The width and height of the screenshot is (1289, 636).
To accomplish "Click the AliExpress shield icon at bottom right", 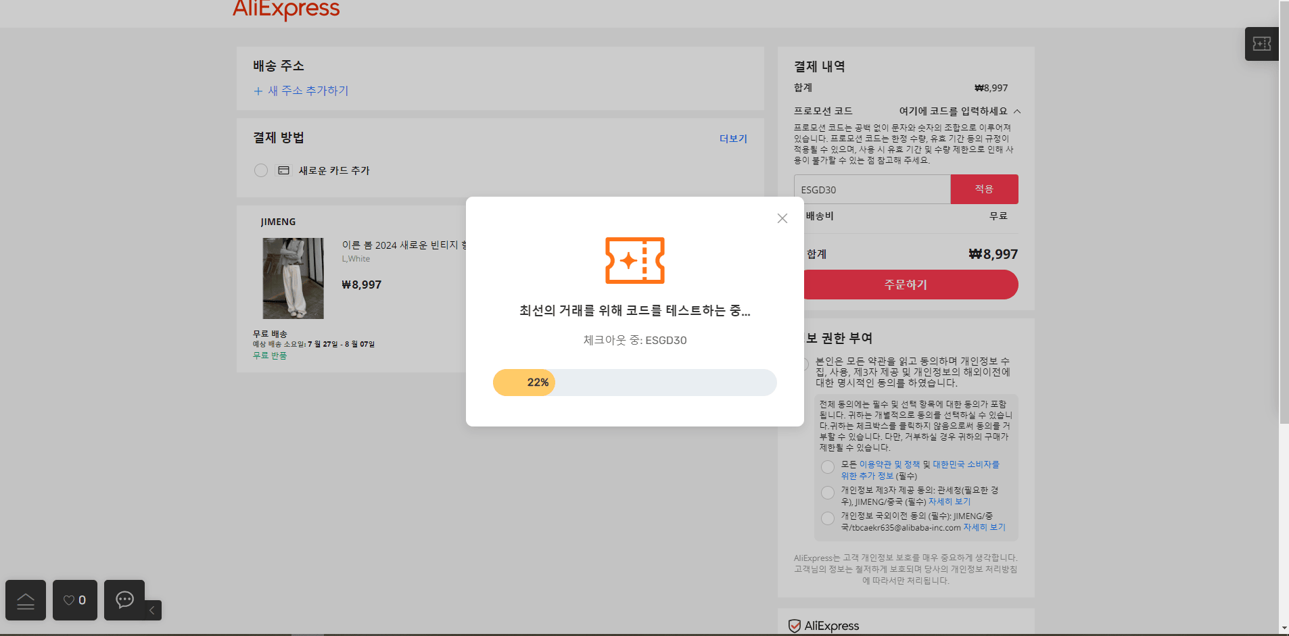I will (x=795, y=626).
